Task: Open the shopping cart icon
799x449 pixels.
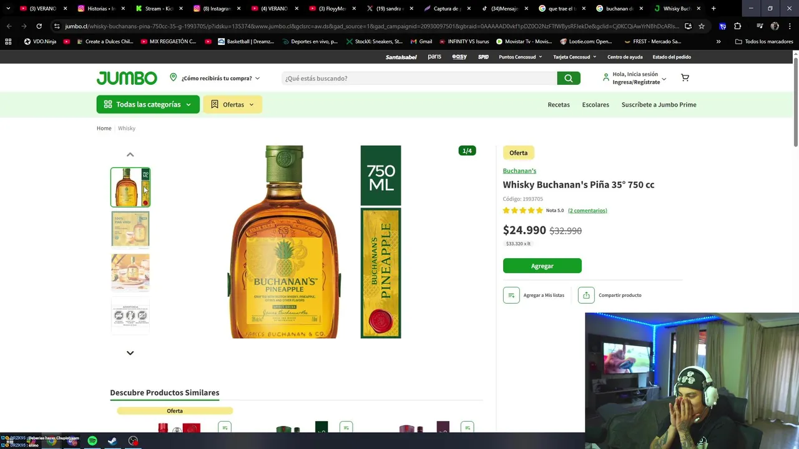Action: pos(685,78)
